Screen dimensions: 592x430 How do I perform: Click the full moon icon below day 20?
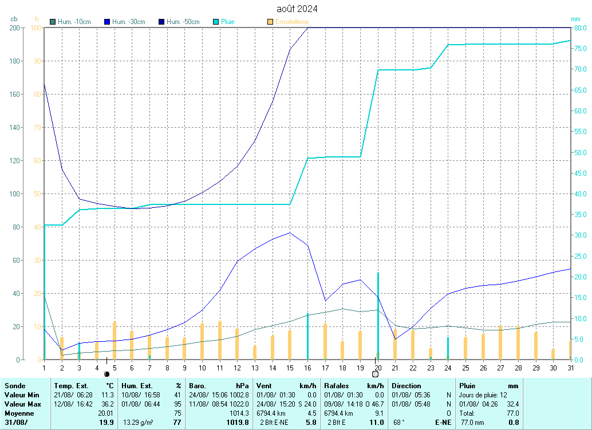pos(375,374)
